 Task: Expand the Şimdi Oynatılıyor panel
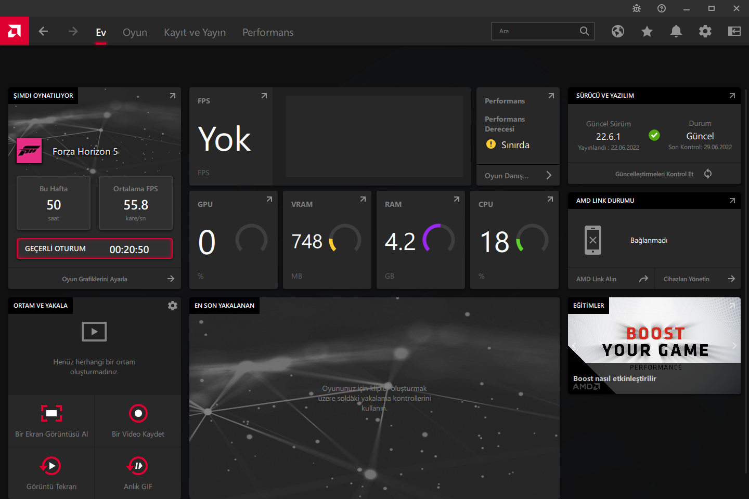(173, 96)
